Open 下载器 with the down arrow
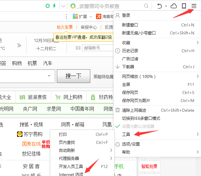Image resolution: width=201 pixels, height=176 pixels. click(157, 67)
